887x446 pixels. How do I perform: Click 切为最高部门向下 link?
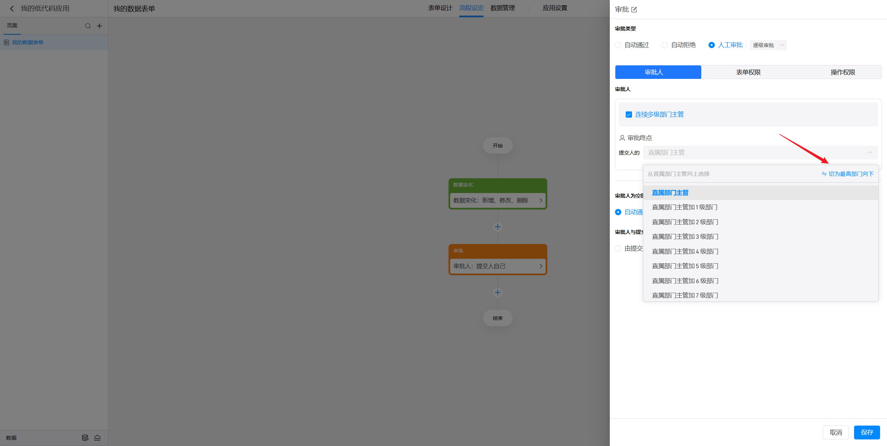[848, 174]
